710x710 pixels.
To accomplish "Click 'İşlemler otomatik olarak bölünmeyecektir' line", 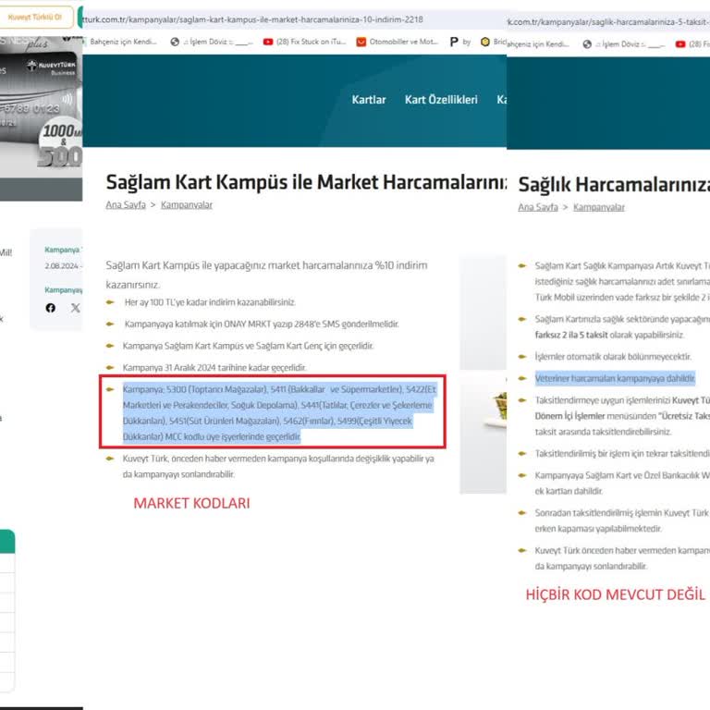I will click(613, 356).
